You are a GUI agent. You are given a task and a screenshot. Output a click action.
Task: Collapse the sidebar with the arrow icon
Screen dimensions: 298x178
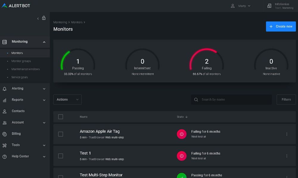38,18
